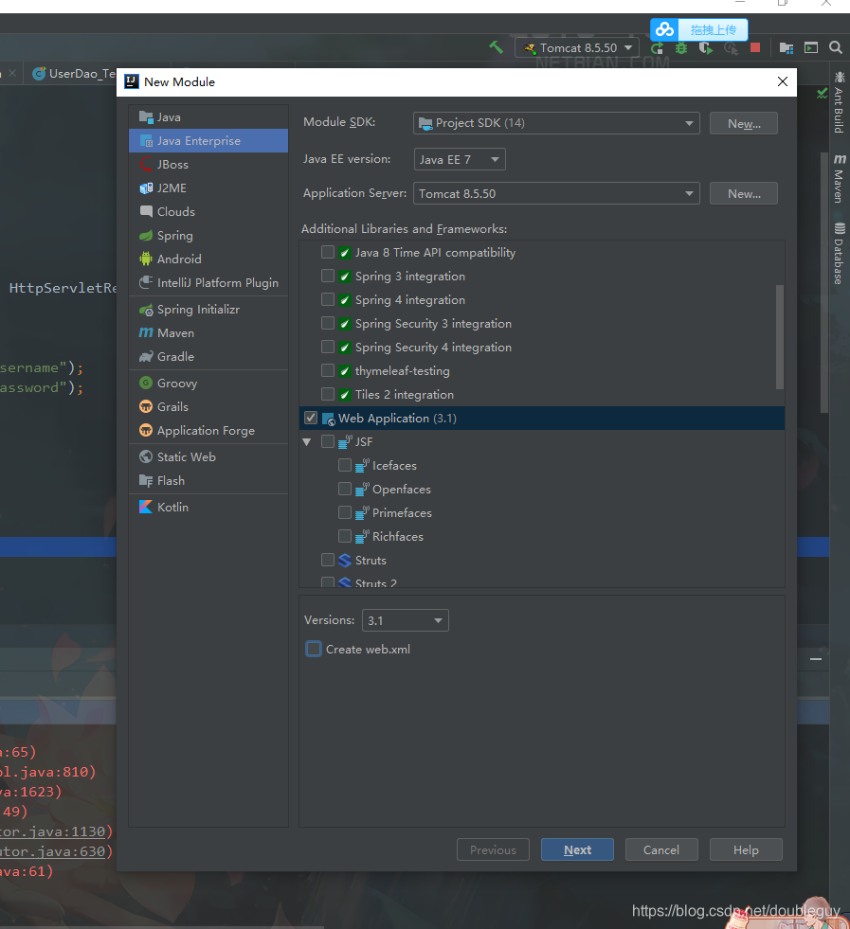Check the Create web.xml checkbox
850x929 pixels.
(x=314, y=650)
